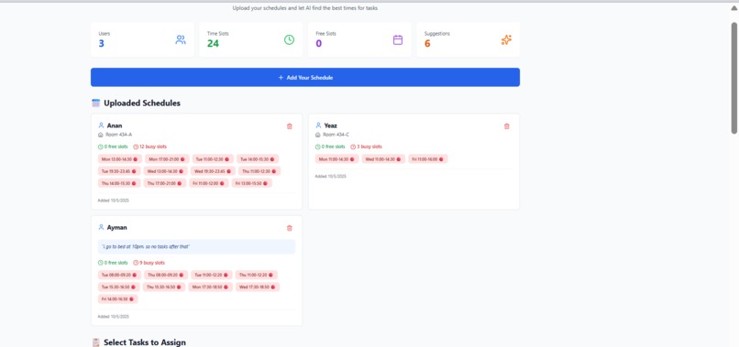The height and width of the screenshot is (347, 739).
Task: Click the Yeaz name heading
Action: pos(330,125)
